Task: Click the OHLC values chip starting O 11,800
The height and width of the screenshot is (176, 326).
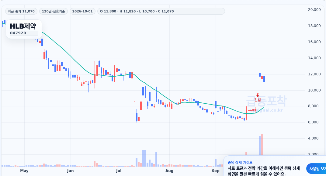Action: pos(161,11)
